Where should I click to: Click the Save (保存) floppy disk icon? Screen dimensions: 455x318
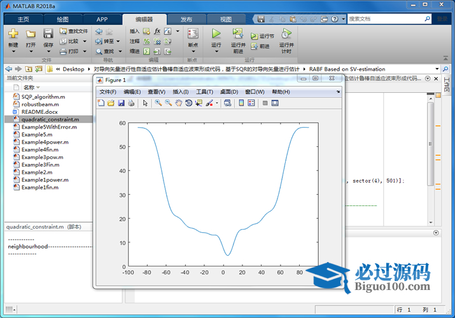[x=48, y=34]
